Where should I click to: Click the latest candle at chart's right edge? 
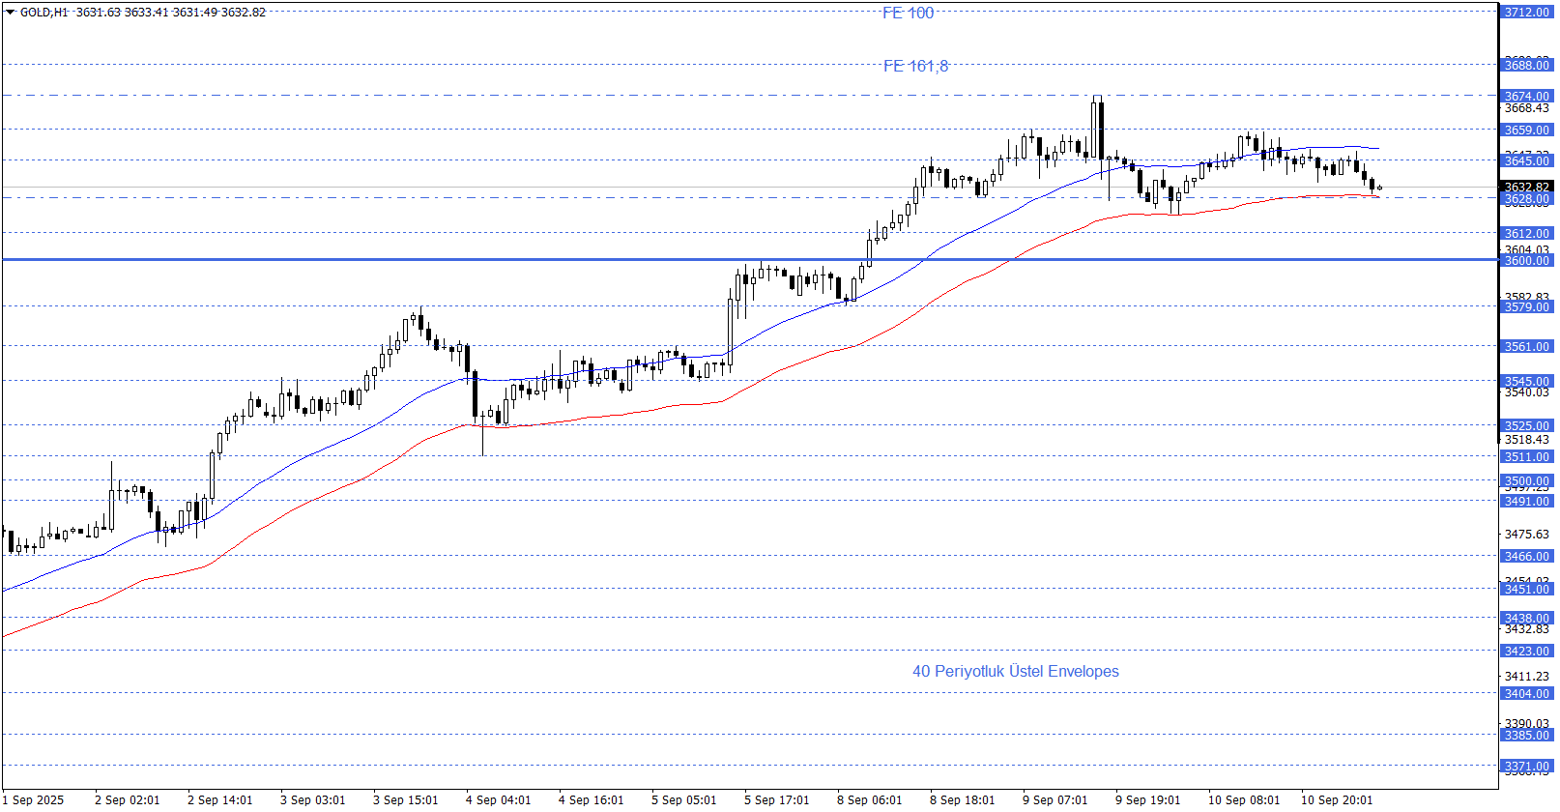[1379, 188]
